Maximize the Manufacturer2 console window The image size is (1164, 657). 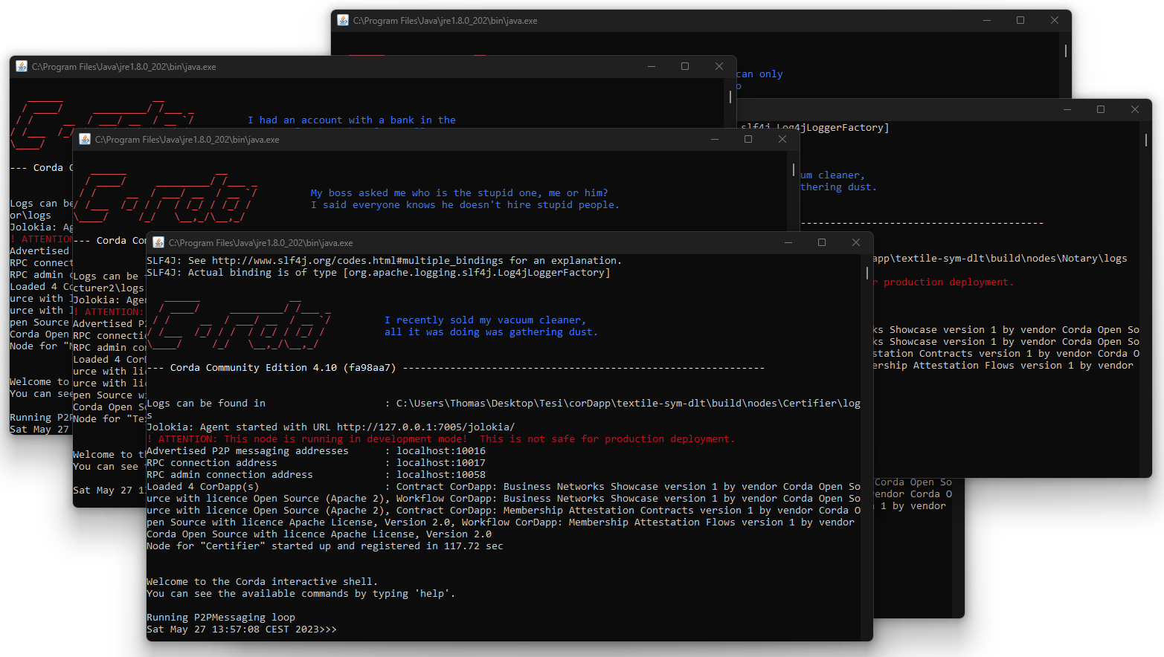(x=748, y=139)
